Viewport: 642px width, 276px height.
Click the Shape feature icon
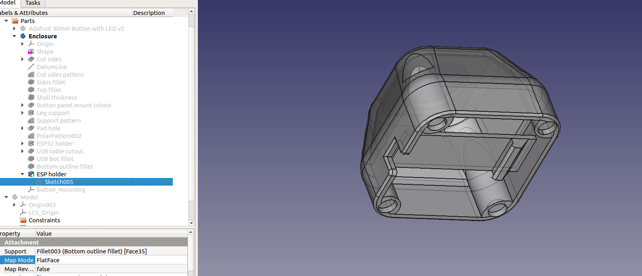pyautogui.click(x=31, y=52)
